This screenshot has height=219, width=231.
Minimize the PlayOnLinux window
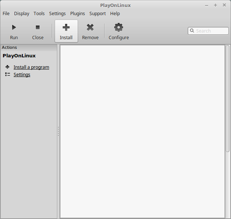click(207, 6)
